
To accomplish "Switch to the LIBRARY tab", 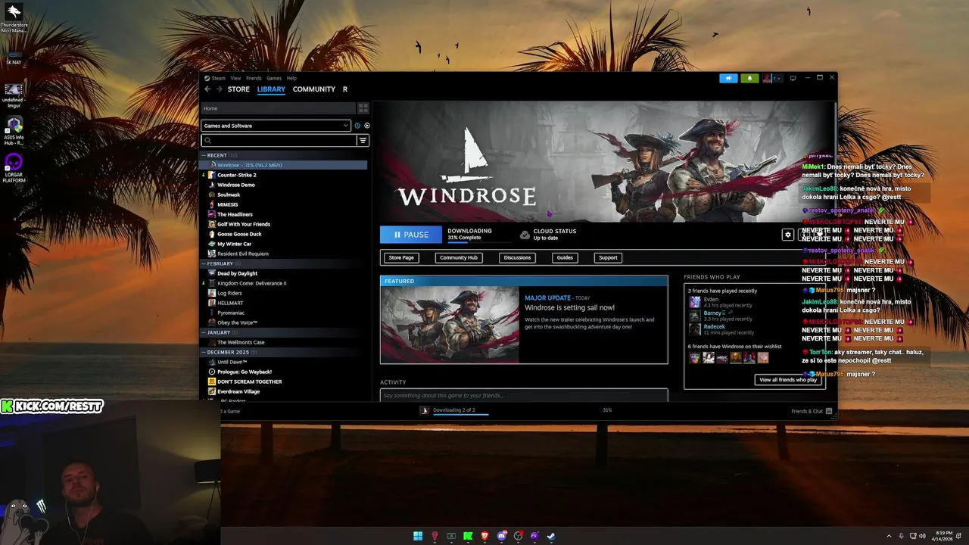I will 271,89.
